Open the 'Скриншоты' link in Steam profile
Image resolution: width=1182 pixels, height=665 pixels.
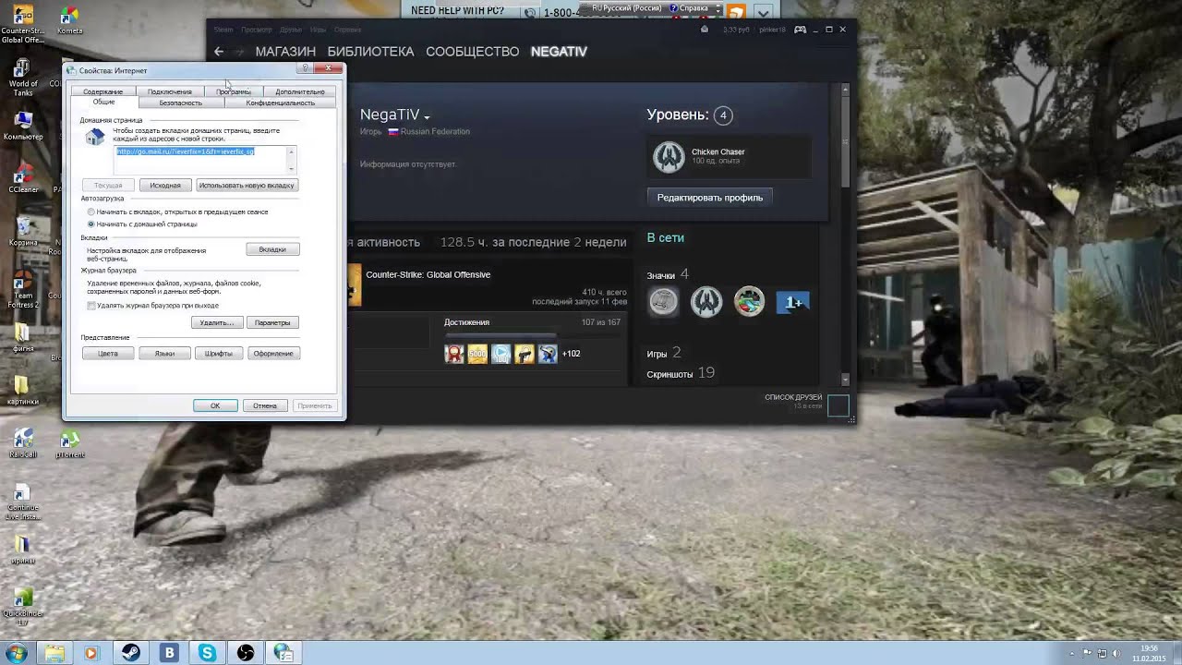[x=670, y=374]
